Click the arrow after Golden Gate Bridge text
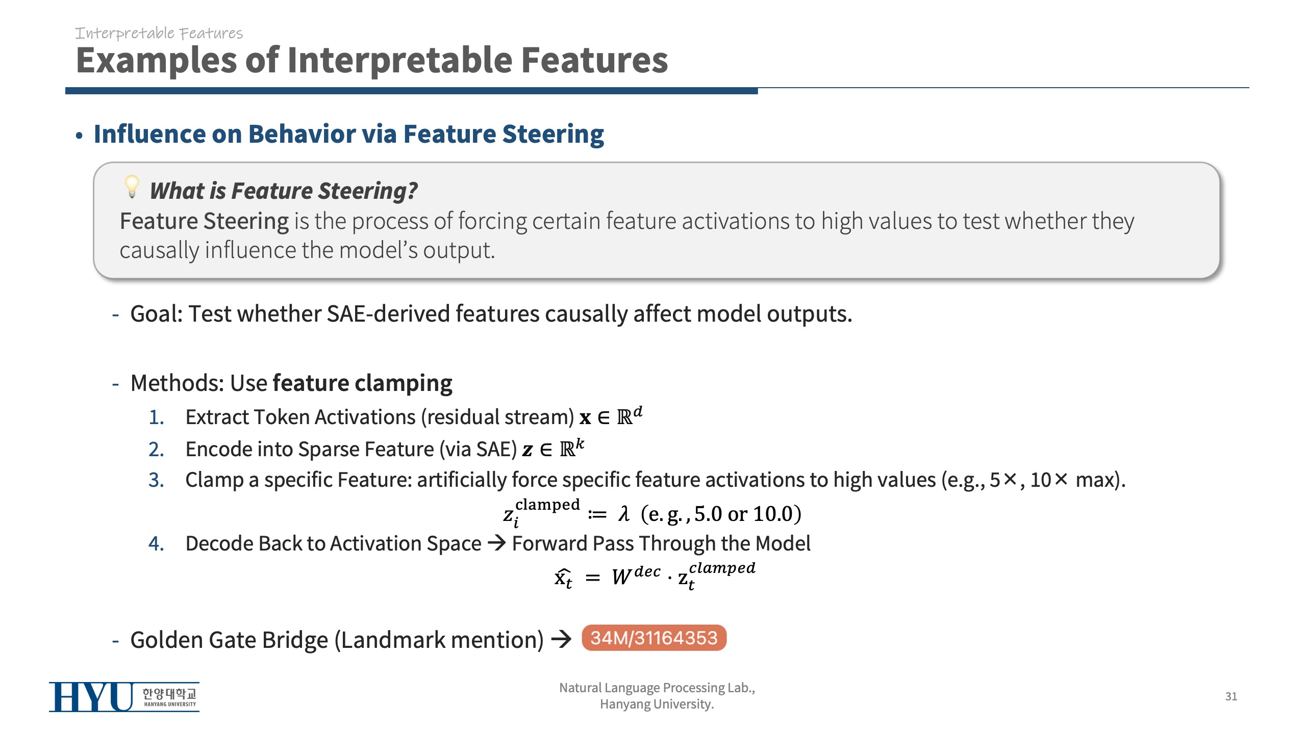This screenshot has width=1306, height=734. click(x=562, y=639)
